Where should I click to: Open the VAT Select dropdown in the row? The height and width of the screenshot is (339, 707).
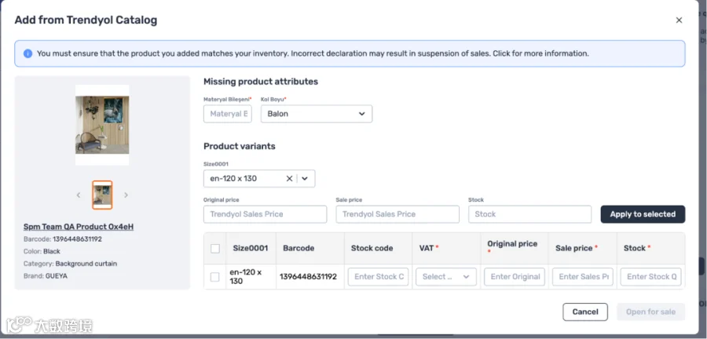coord(446,277)
